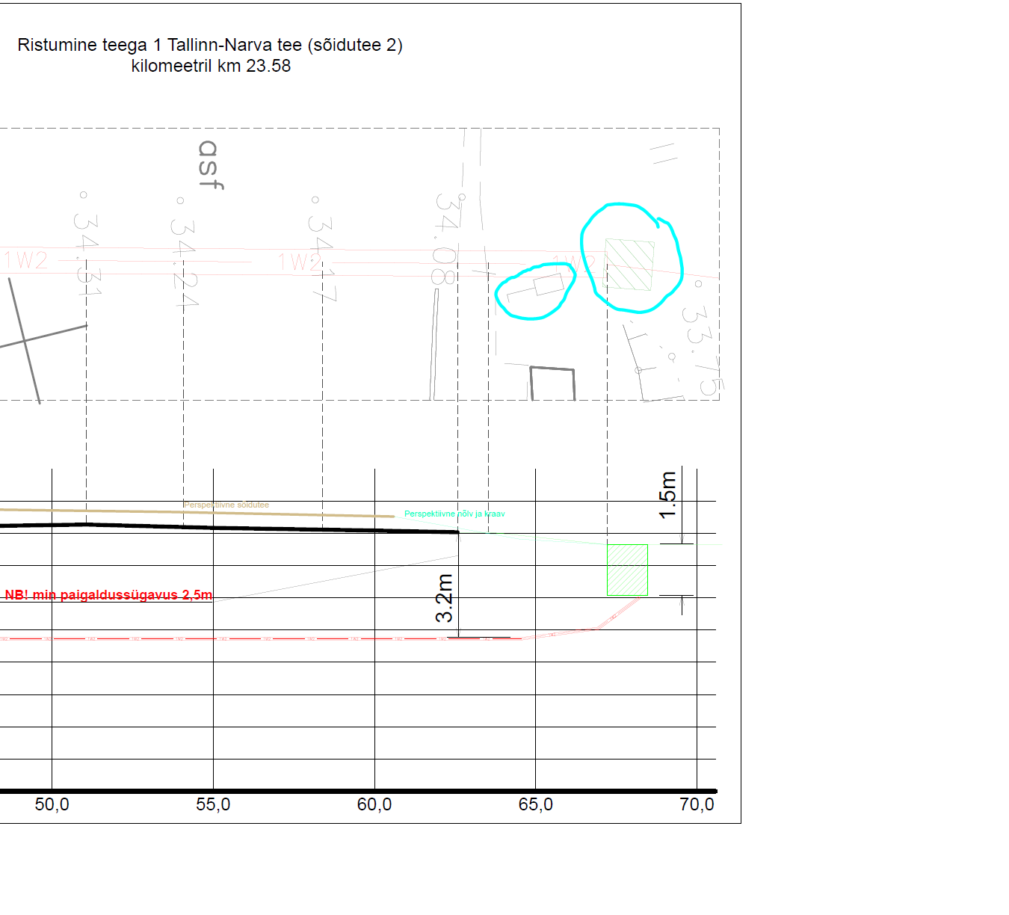This screenshot has height=915, width=1009.
Task: Click the title text mentioning Tallinn-Narva tee
Action: pos(210,45)
